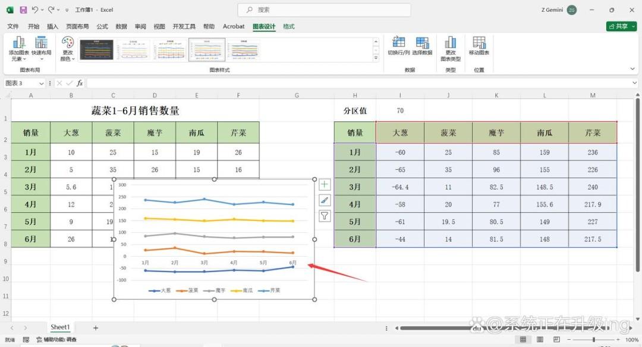Switch to the 页面布局 ribbon tab
Viewport: 642px width, 347px height.
tap(77, 26)
